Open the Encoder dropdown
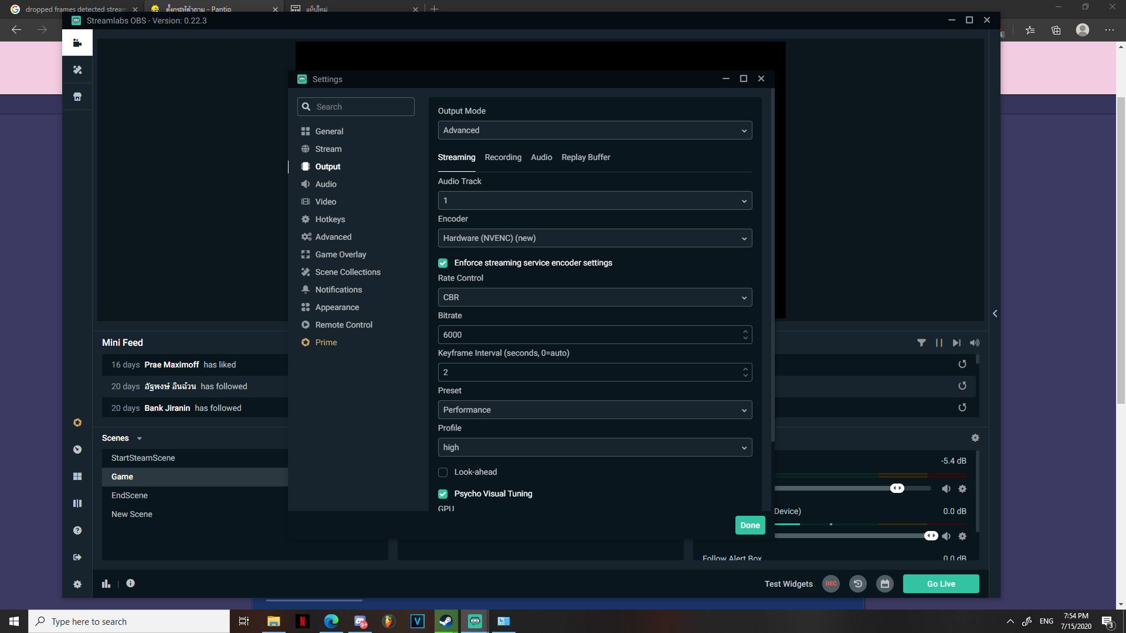The width and height of the screenshot is (1126, 633). pos(595,238)
